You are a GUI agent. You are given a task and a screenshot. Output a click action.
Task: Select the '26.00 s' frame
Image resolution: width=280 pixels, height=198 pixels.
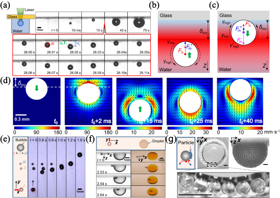click(24, 45)
